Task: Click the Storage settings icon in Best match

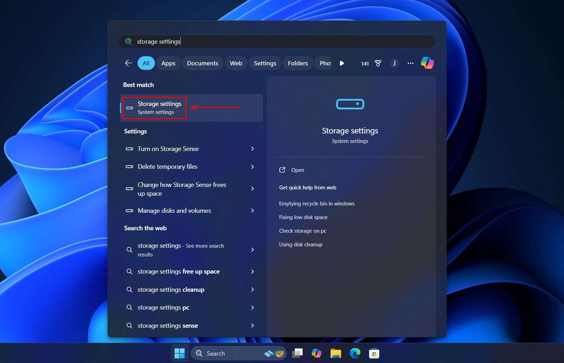Action: 129,108
